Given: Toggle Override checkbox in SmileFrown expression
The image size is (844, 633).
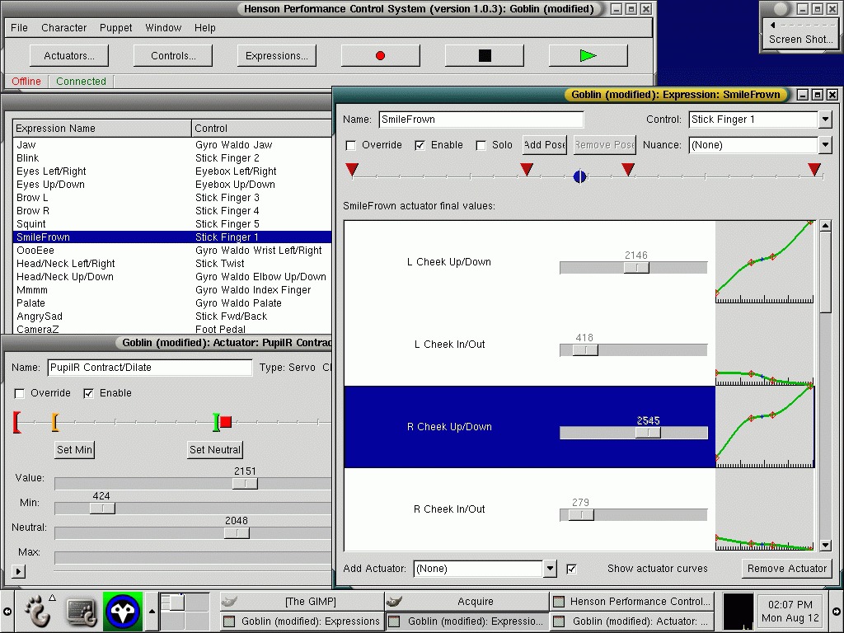Looking at the screenshot, I should (351, 145).
